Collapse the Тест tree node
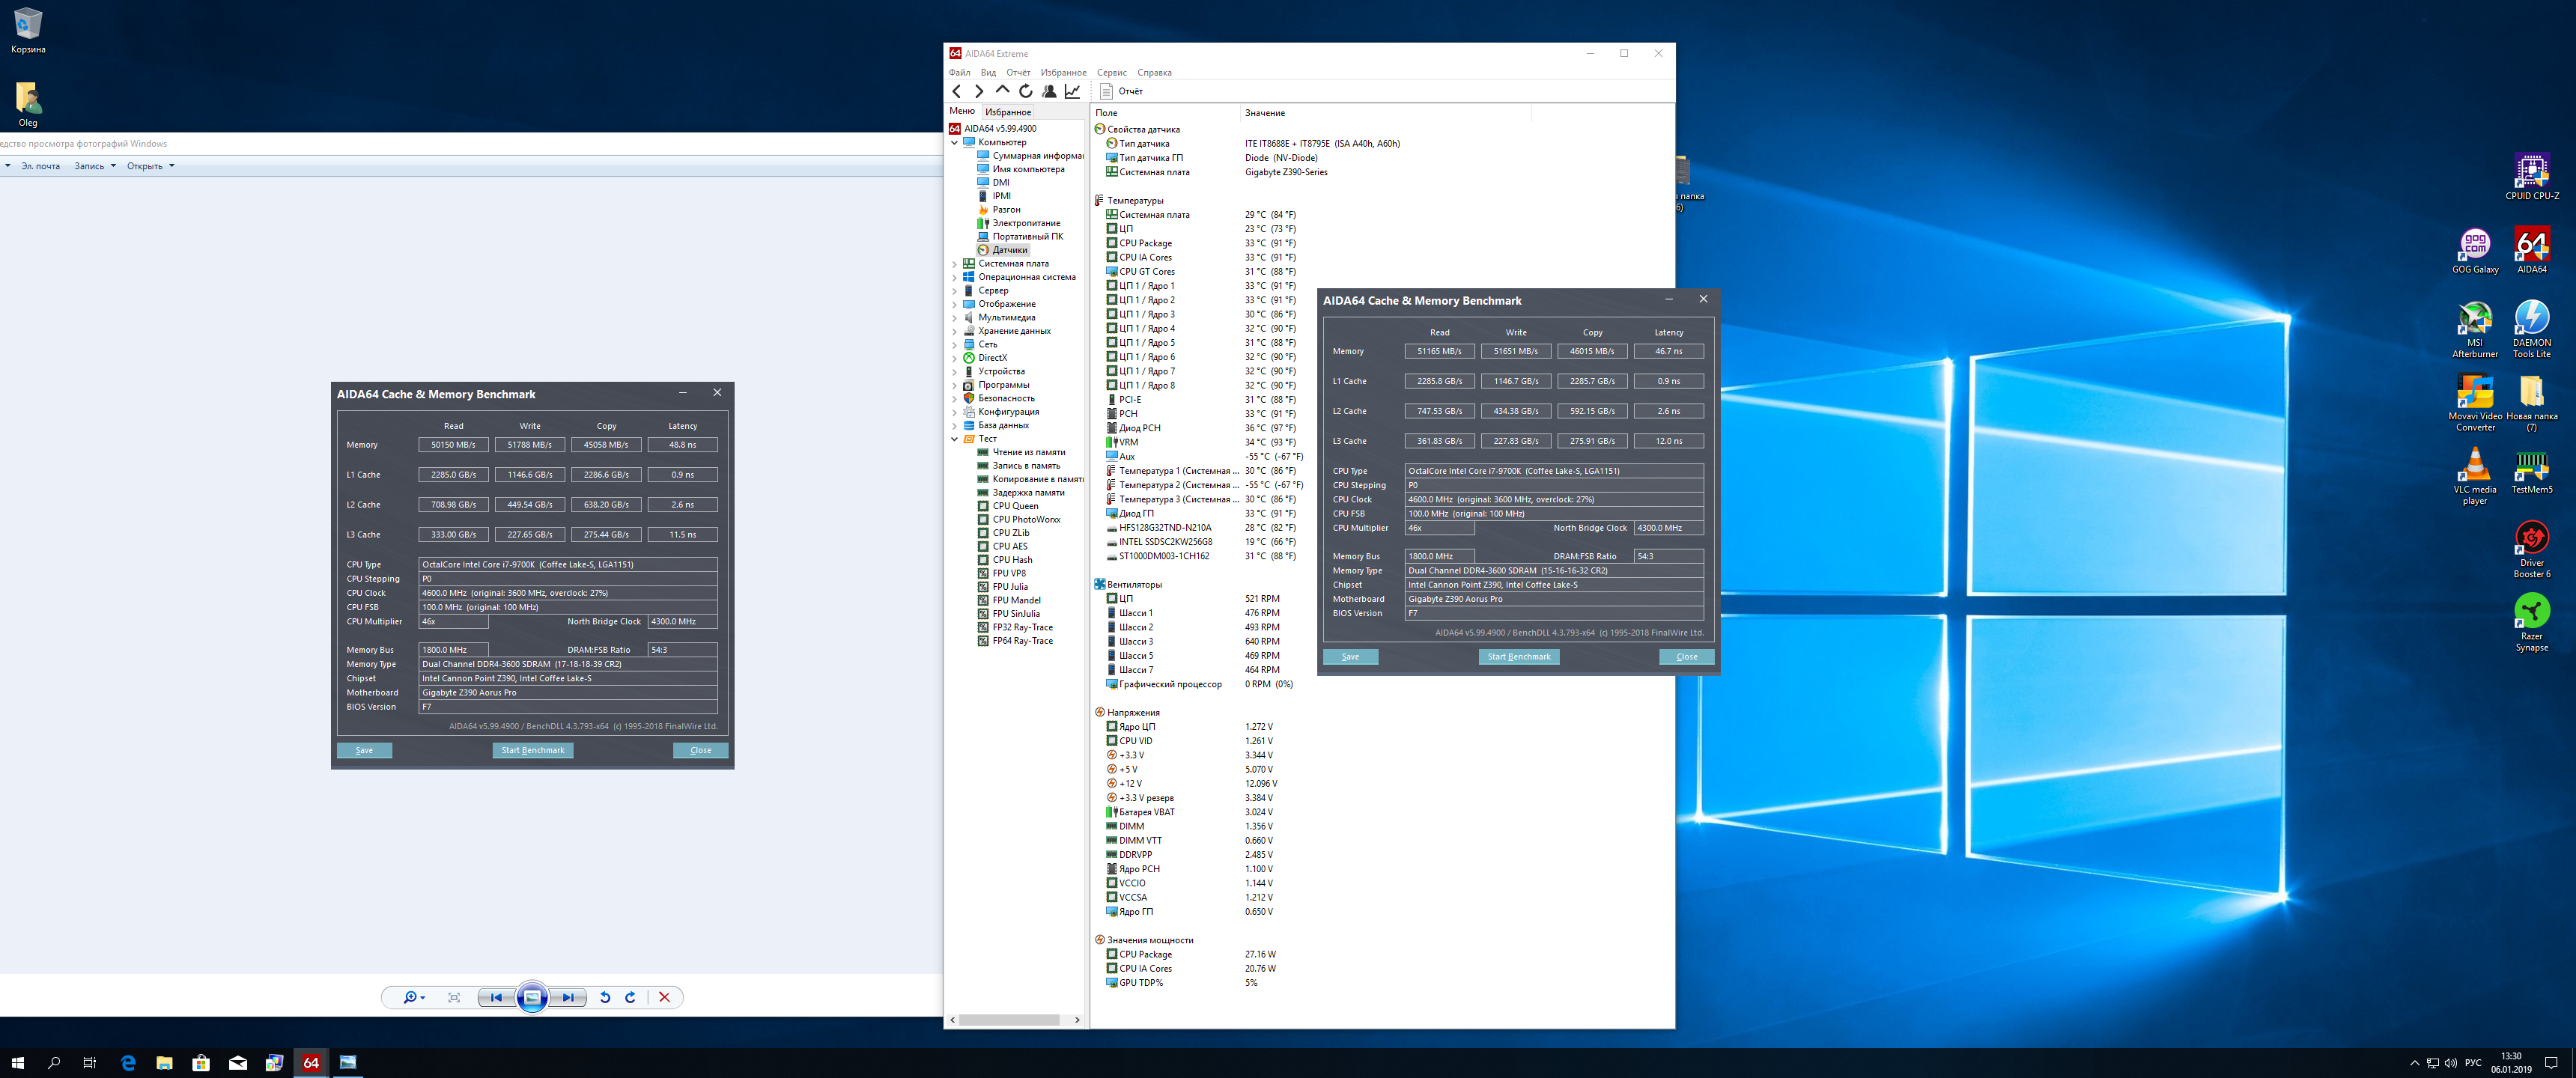The image size is (2576, 1078). click(x=954, y=439)
